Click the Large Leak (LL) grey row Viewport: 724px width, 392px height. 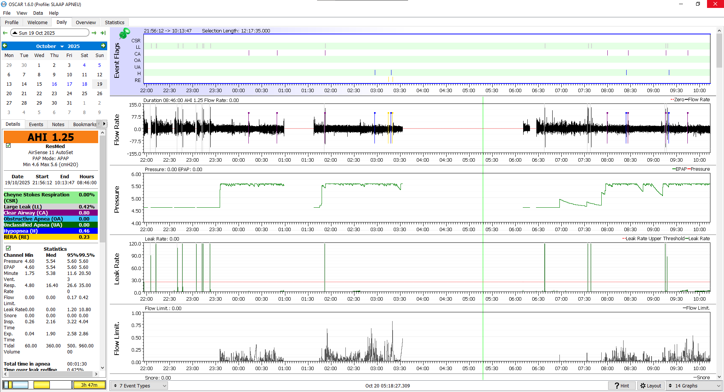pos(51,207)
